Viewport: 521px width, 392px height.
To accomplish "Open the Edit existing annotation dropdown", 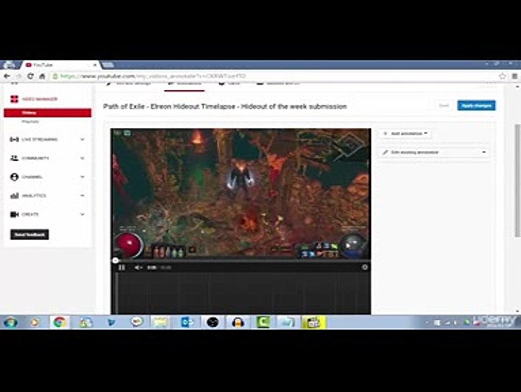I will [434, 152].
